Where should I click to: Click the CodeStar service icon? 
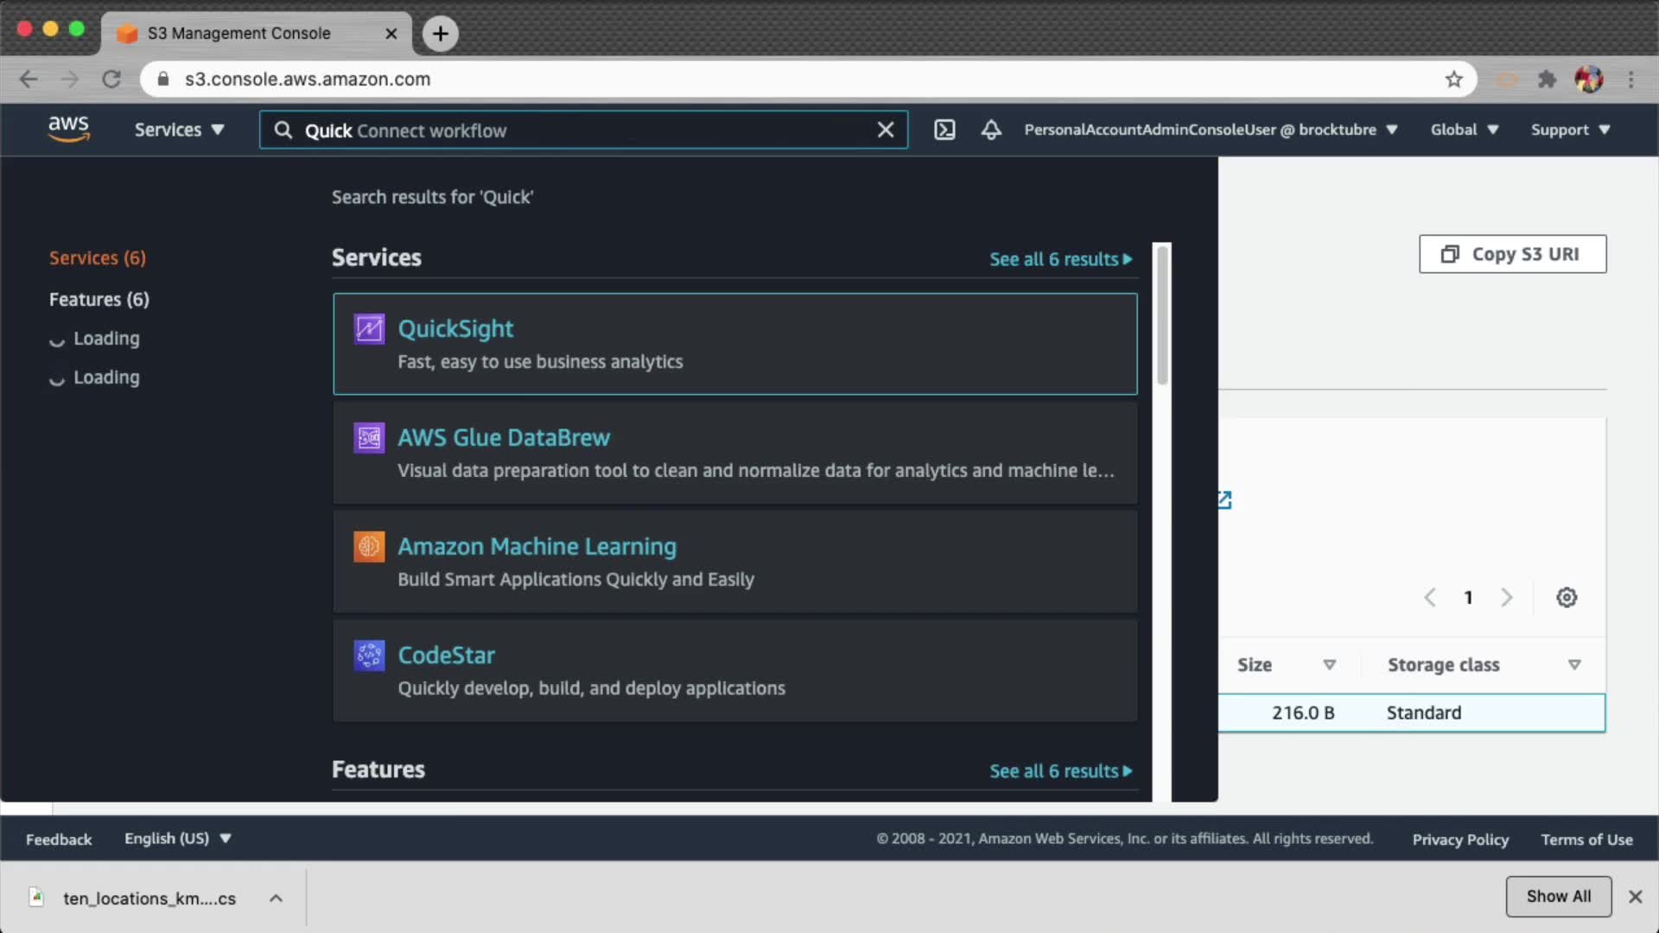point(369,656)
